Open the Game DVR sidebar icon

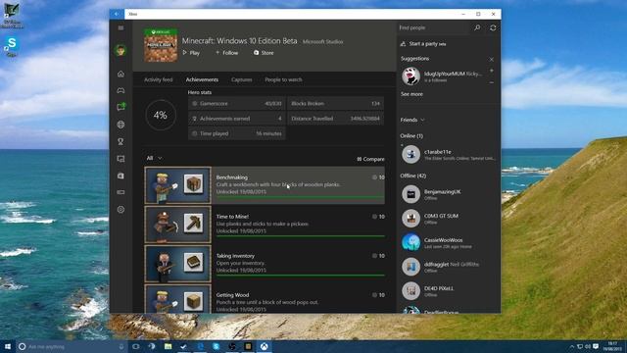coord(121,159)
